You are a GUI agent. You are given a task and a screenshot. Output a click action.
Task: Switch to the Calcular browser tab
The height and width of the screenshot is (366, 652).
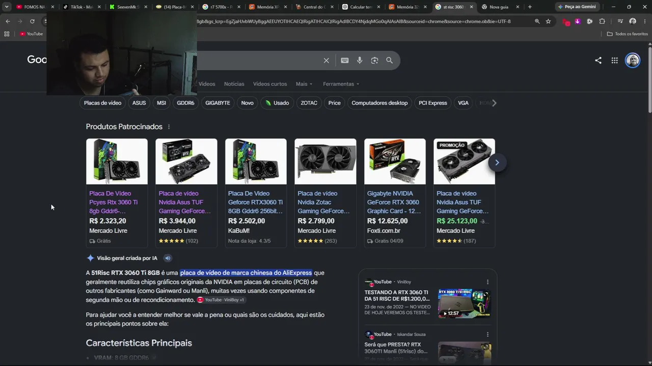coord(361,7)
